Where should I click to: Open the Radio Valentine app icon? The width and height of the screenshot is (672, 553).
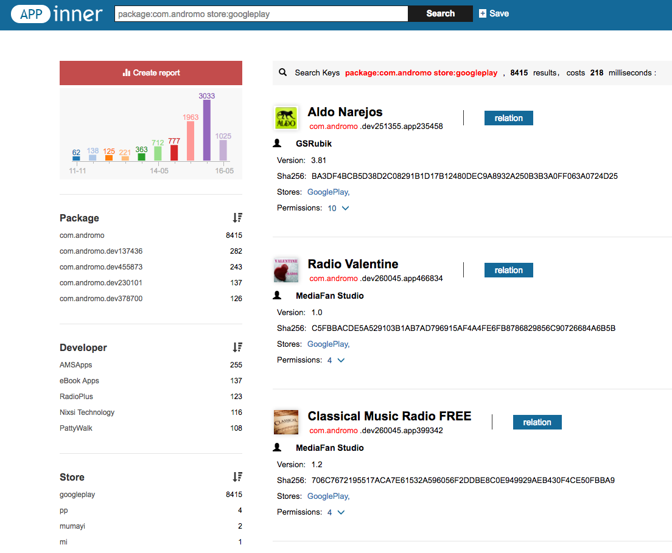pos(286,270)
